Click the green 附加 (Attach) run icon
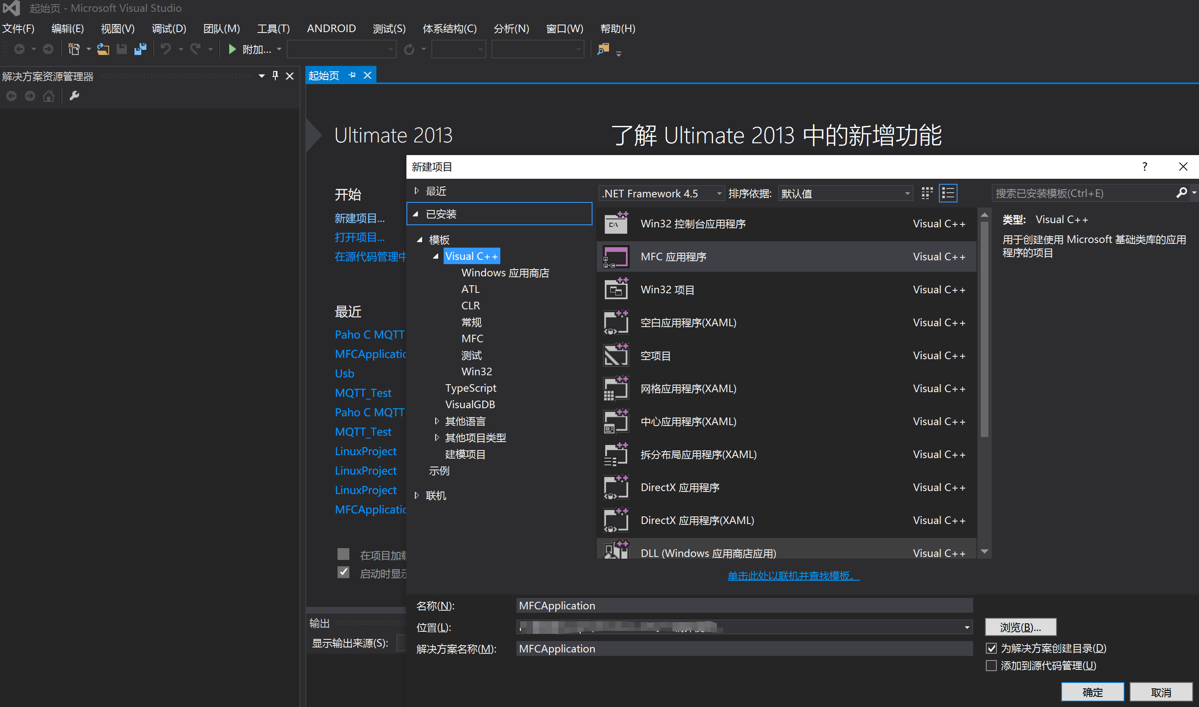The height and width of the screenshot is (707, 1199). pyautogui.click(x=232, y=49)
